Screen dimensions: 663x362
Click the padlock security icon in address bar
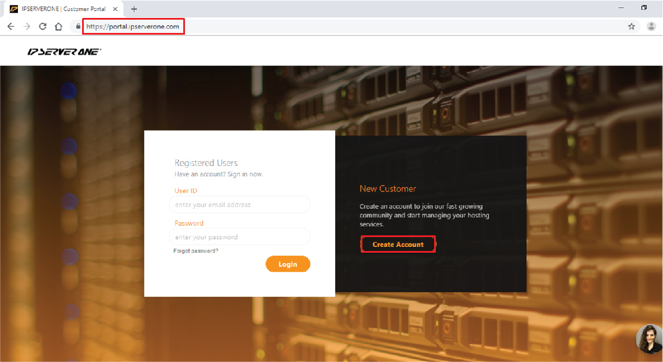pos(77,26)
